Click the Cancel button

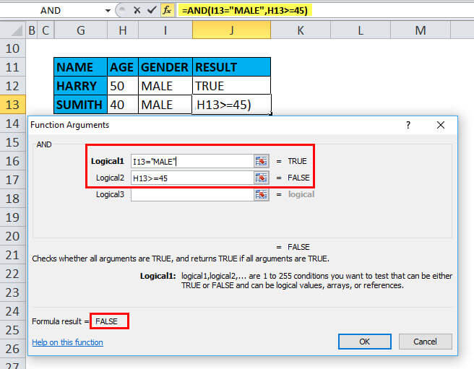[425, 342]
